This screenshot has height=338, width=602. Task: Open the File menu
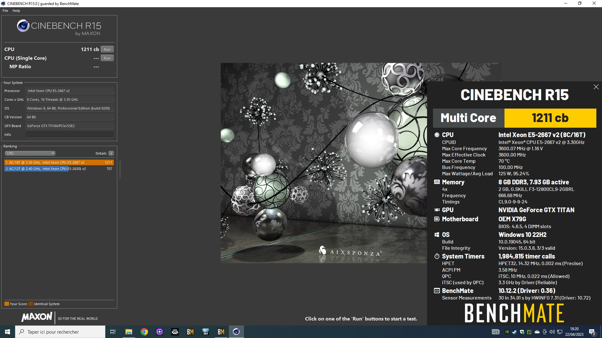point(5,11)
